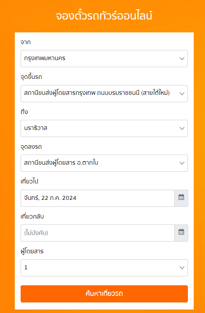Focus the optional return date field (ไม่บังคับ)

(98, 233)
